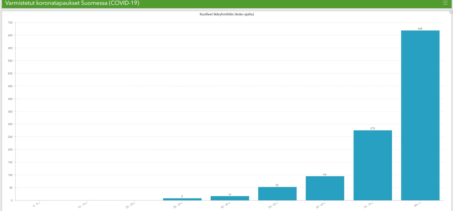Screen dimensions: 453x211
Task: Select the 40 - 49 age group bar
Action: (x=230, y=198)
